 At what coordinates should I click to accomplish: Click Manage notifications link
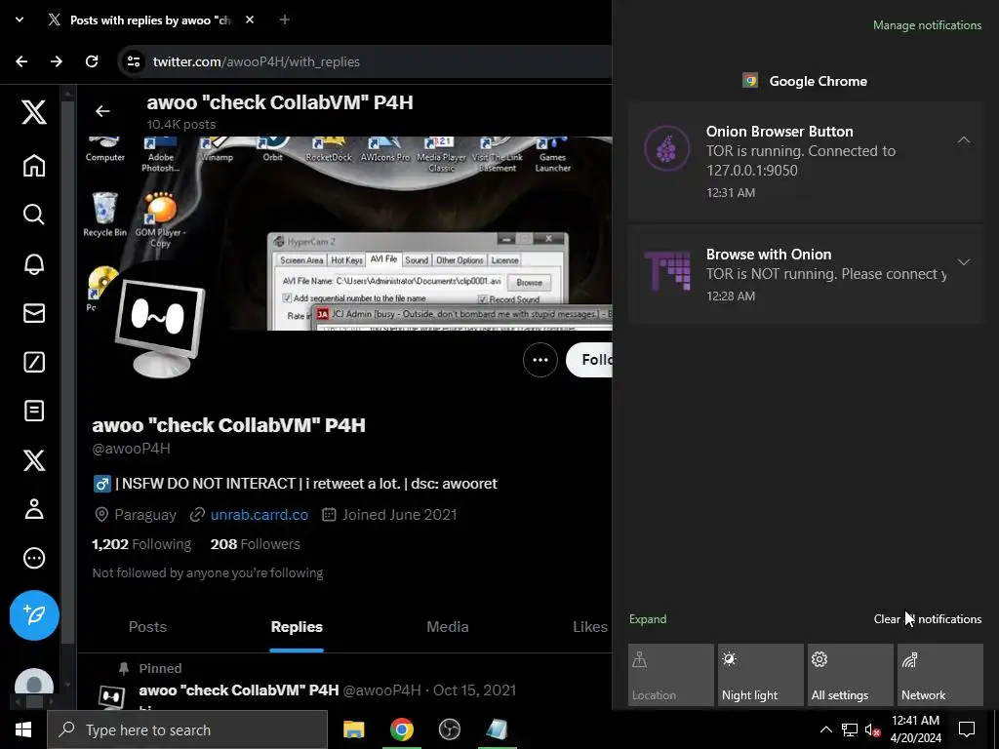pyautogui.click(x=927, y=25)
